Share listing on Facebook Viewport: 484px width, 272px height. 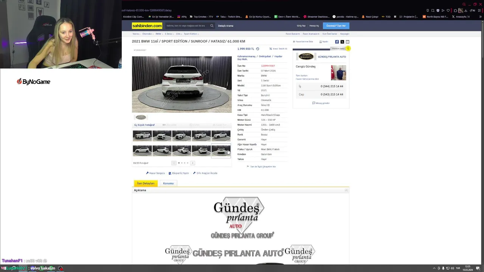(337, 42)
